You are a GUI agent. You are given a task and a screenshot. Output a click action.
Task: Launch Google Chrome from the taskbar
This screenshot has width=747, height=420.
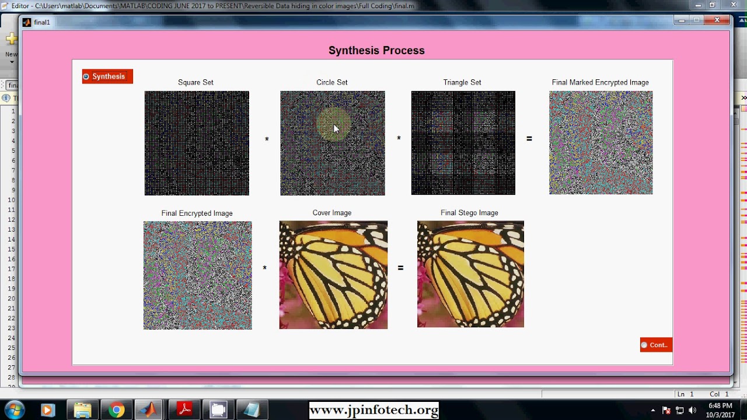coord(116,410)
